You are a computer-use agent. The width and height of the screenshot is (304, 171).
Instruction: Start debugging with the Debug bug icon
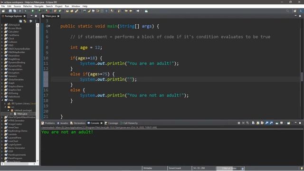point(25,11)
